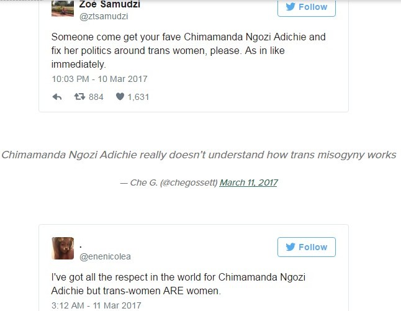The image size is (401, 311).
Task: Open the 10:03 PM - 10 Mar 2017 timestamp
Action: pos(99,79)
